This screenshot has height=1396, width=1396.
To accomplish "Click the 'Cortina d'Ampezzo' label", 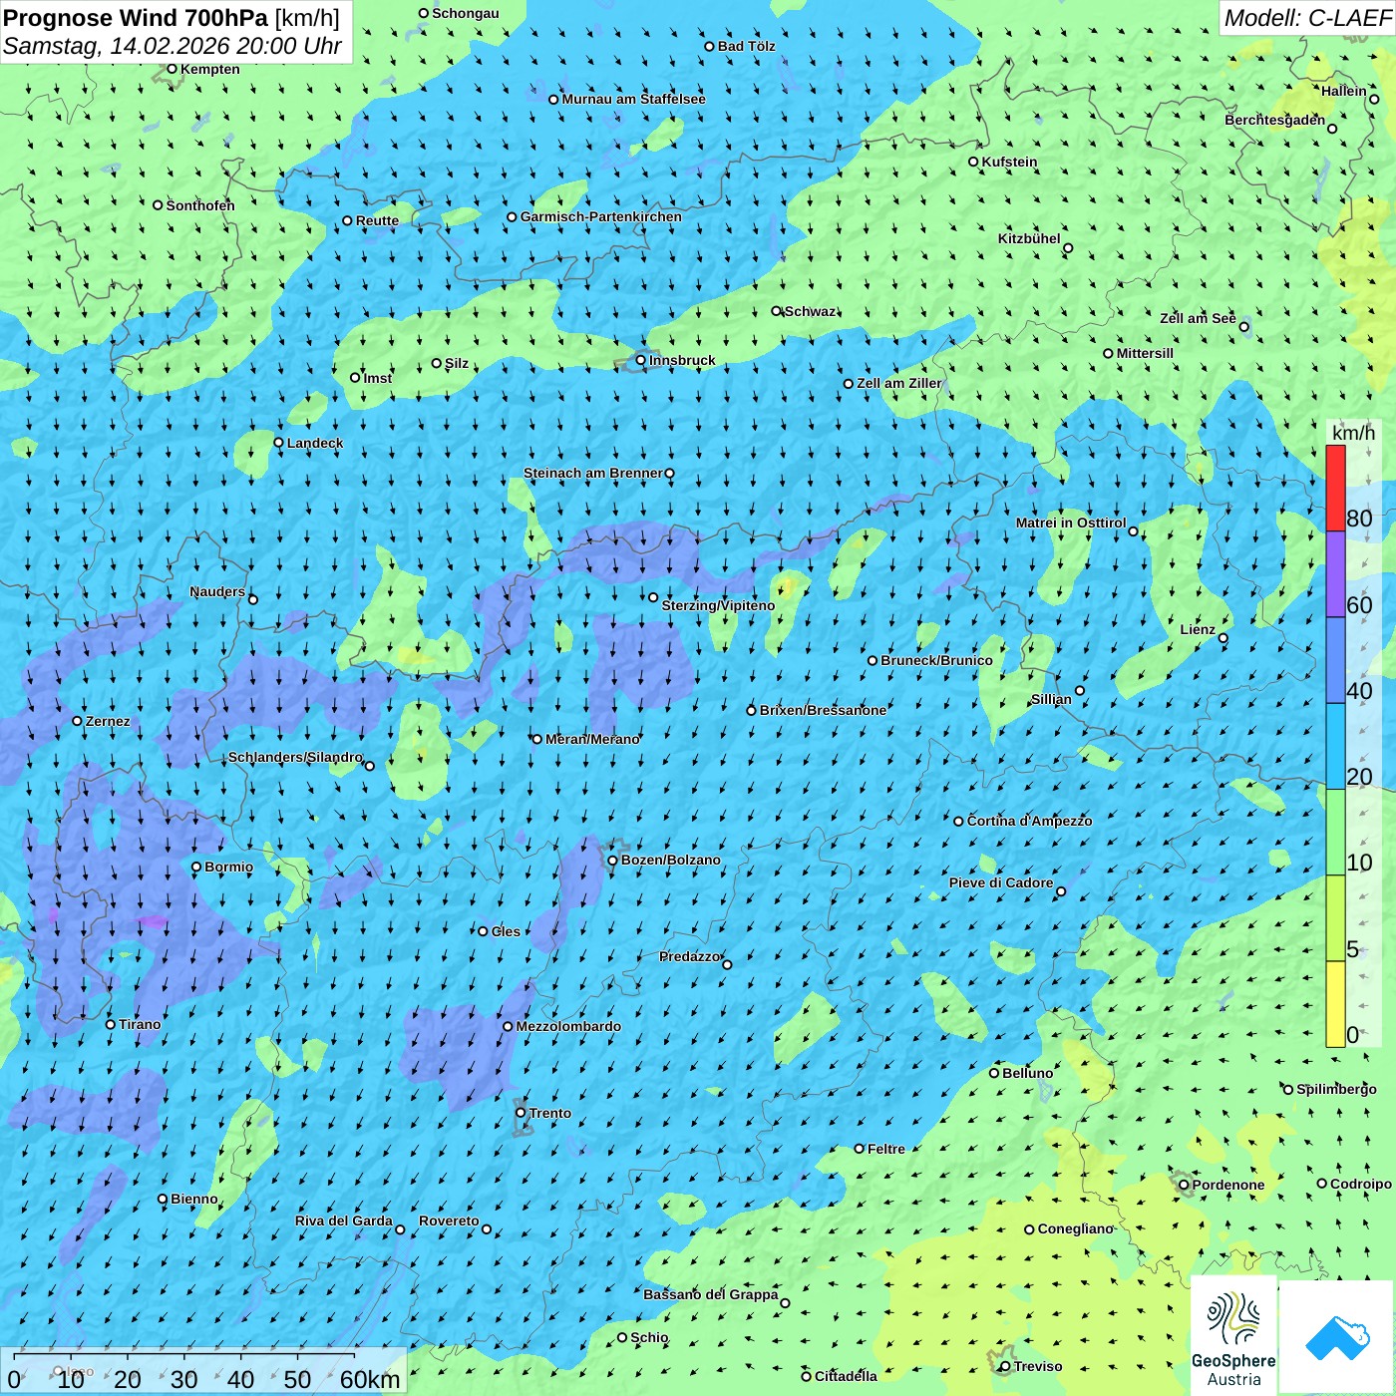I will point(1029,821).
